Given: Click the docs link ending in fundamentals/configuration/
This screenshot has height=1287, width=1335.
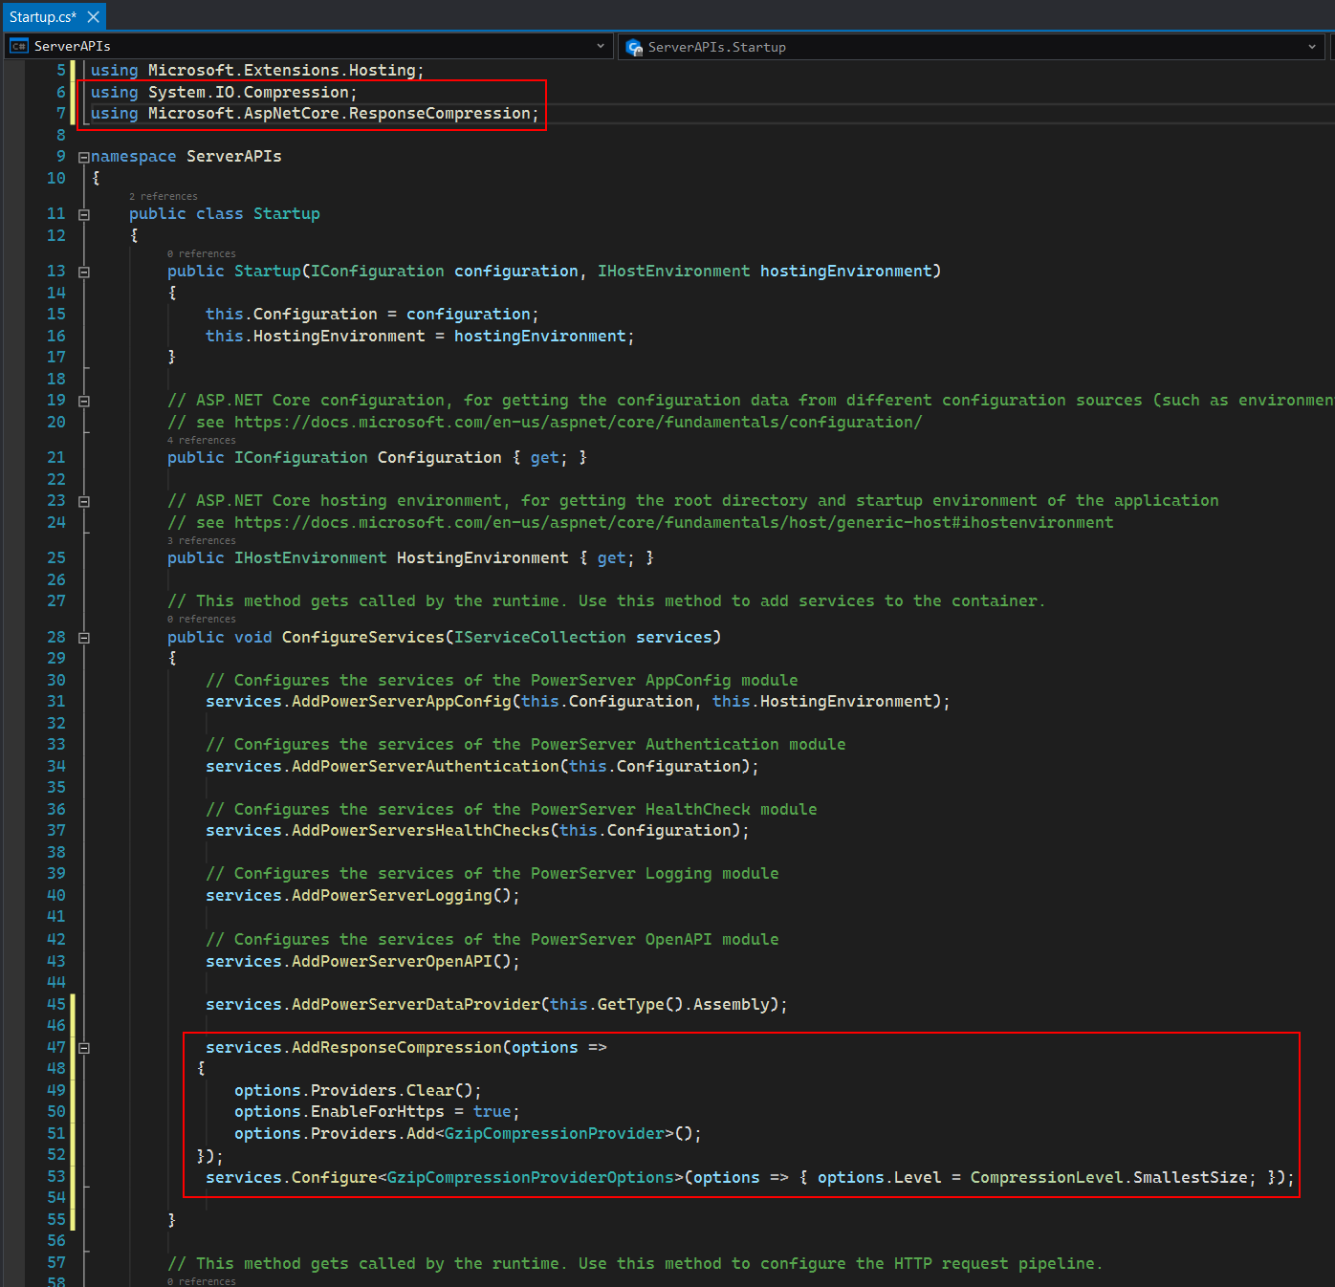Looking at the screenshot, I should pos(578,423).
